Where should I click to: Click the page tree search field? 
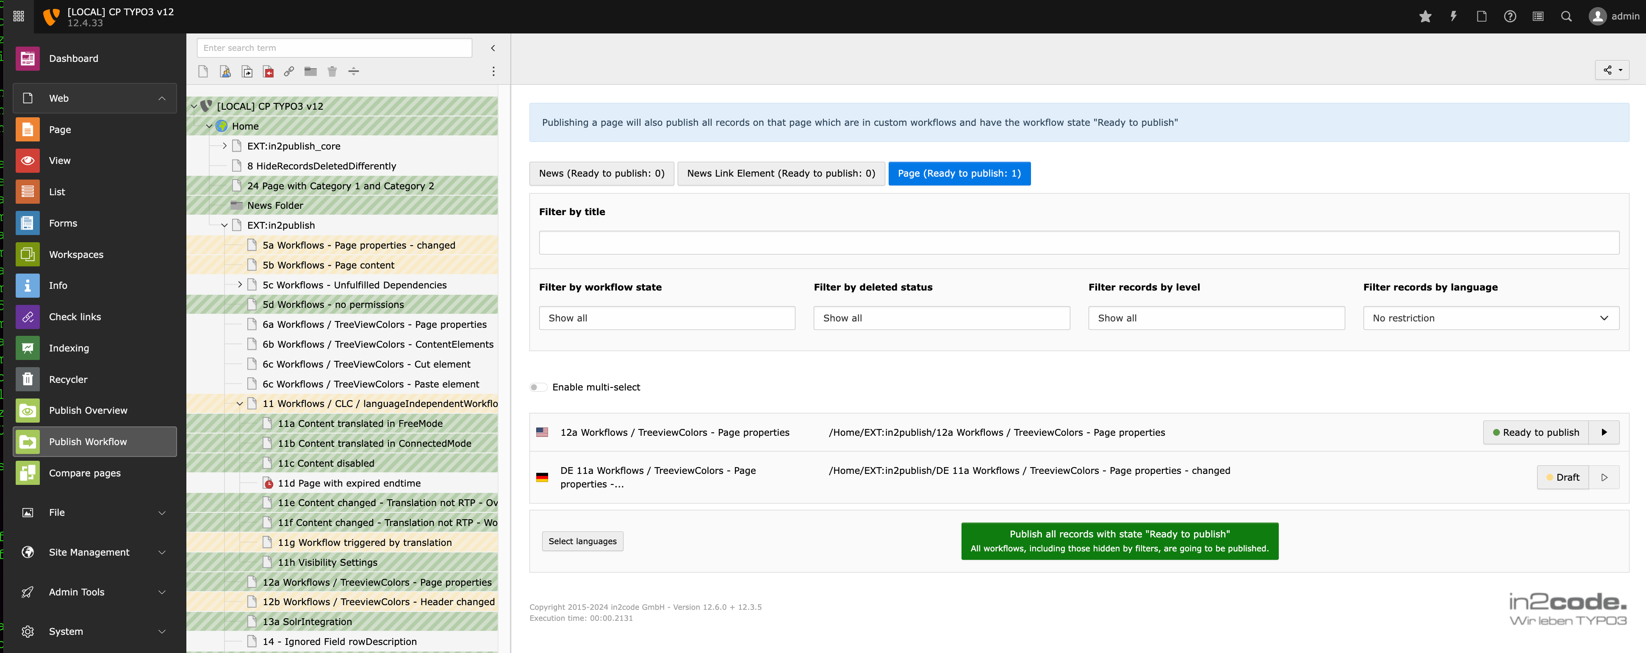(x=334, y=48)
